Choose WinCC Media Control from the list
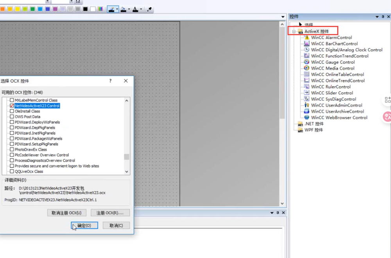Screen dimensions: 391x258 (332, 68)
